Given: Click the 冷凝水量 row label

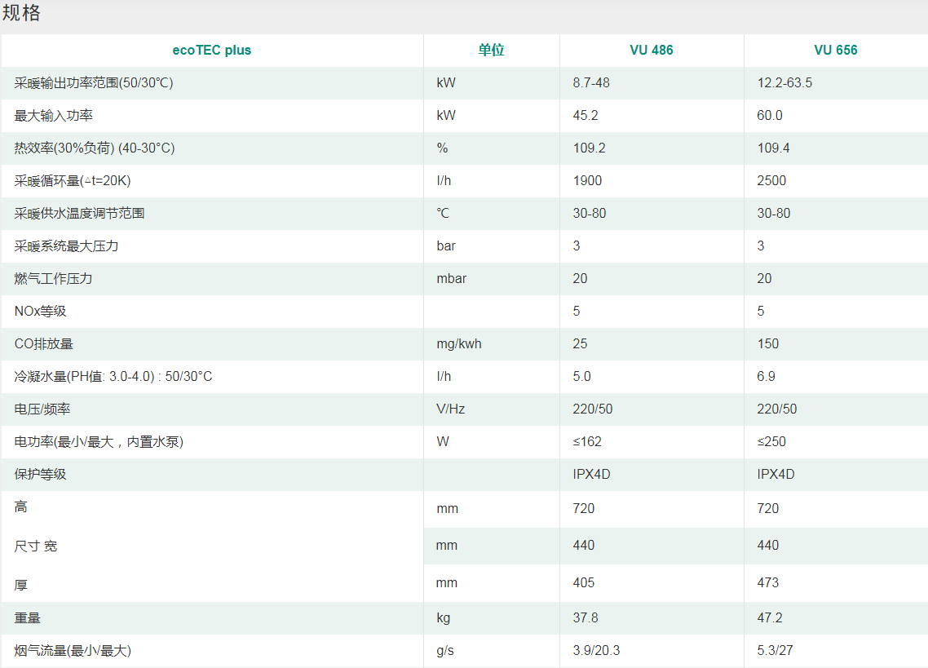Looking at the screenshot, I should click(113, 377).
